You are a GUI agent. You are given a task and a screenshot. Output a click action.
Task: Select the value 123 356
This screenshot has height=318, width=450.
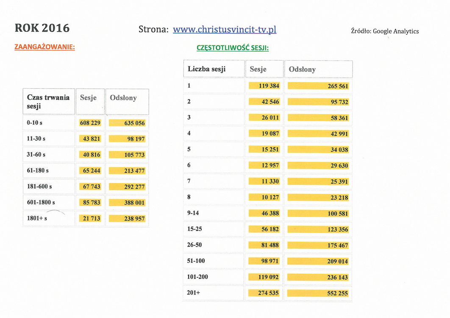point(338,229)
